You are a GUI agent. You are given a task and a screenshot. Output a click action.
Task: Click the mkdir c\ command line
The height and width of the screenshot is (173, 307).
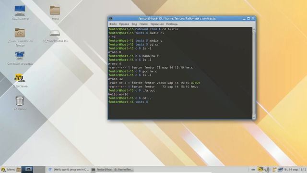click(x=136, y=33)
